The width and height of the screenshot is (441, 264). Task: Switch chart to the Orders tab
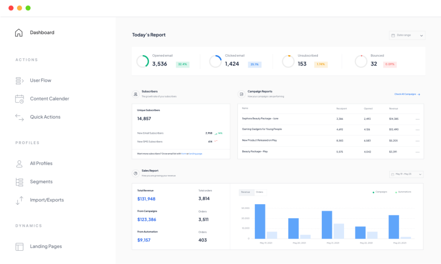260,192
